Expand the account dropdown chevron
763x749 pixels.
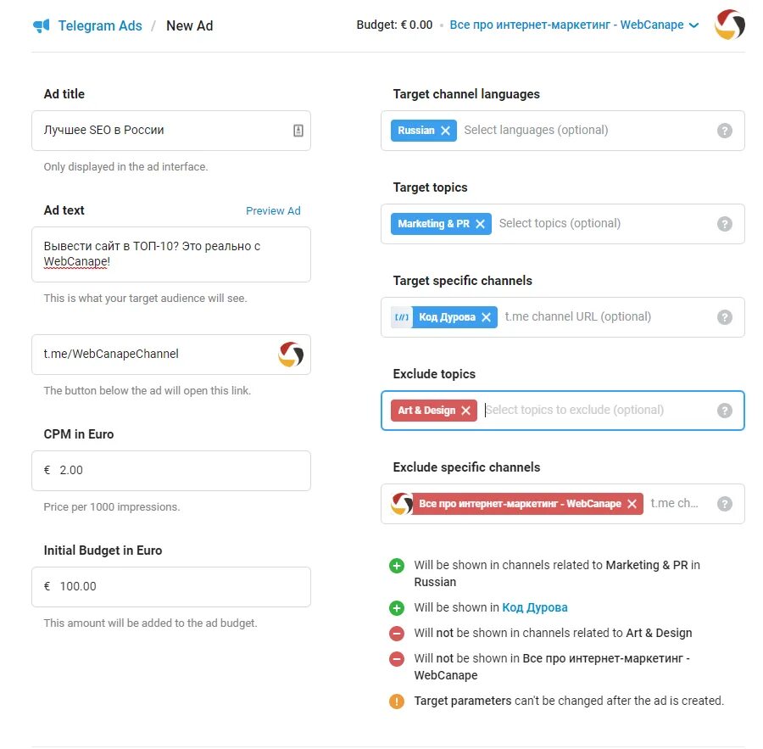click(x=693, y=25)
